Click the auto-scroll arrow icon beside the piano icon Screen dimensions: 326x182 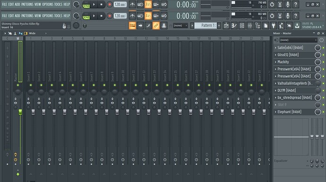coord(140,26)
